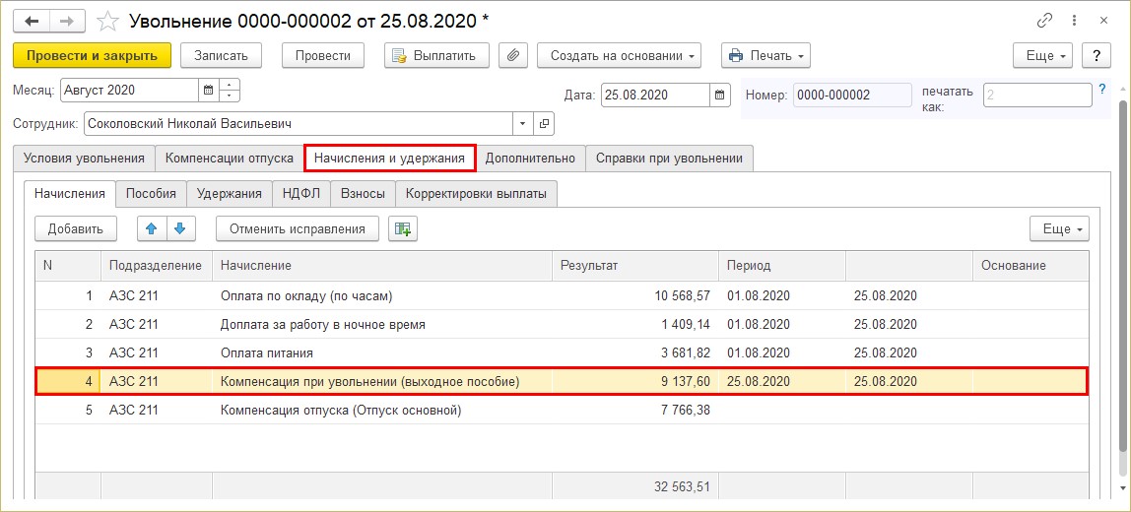Screen dimensions: 1131x512
Task: Click the Начисление column header
Action: pos(382,266)
